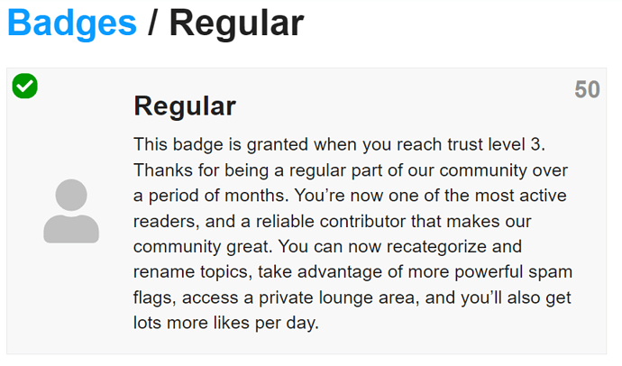The image size is (622, 366).
Task: Click the green checkmark badge-earned icon
Action: click(25, 87)
